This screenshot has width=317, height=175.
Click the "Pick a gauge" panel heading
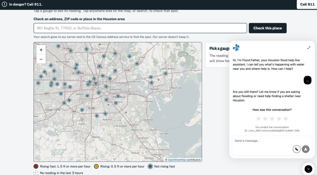pyautogui.click(x=219, y=48)
